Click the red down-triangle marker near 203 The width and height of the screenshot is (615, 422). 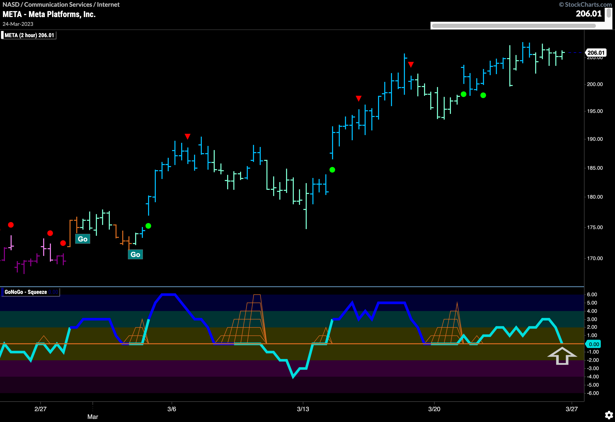pyautogui.click(x=410, y=65)
